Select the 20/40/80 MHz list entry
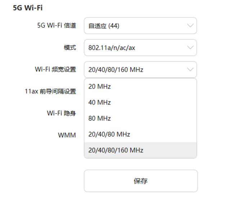Screen dimensions: 234x199 pyautogui.click(x=109, y=134)
